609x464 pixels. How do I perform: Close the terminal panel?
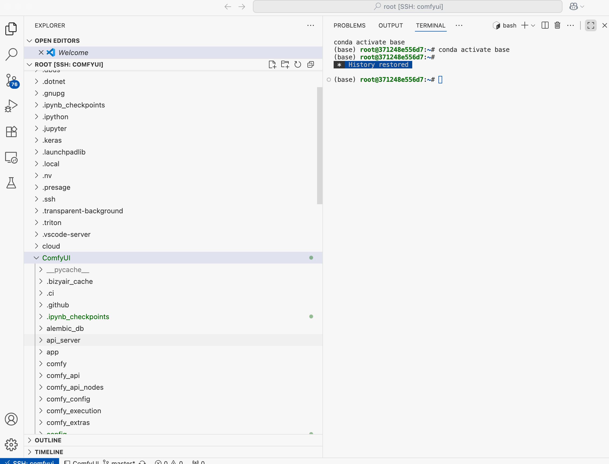tap(604, 25)
